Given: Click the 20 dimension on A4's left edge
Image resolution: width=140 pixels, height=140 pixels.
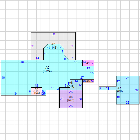Looking at the screenshot, I should click(62, 99).
